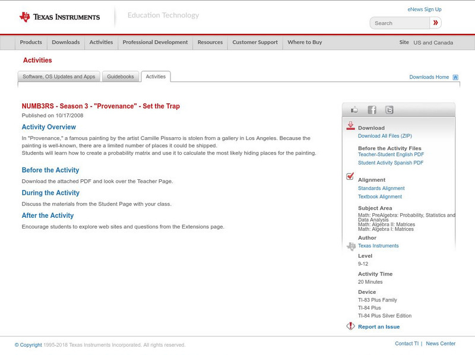Open Teacher-Student English PDF
The image size is (475, 355).
pyautogui.click(x=391, y=154)
